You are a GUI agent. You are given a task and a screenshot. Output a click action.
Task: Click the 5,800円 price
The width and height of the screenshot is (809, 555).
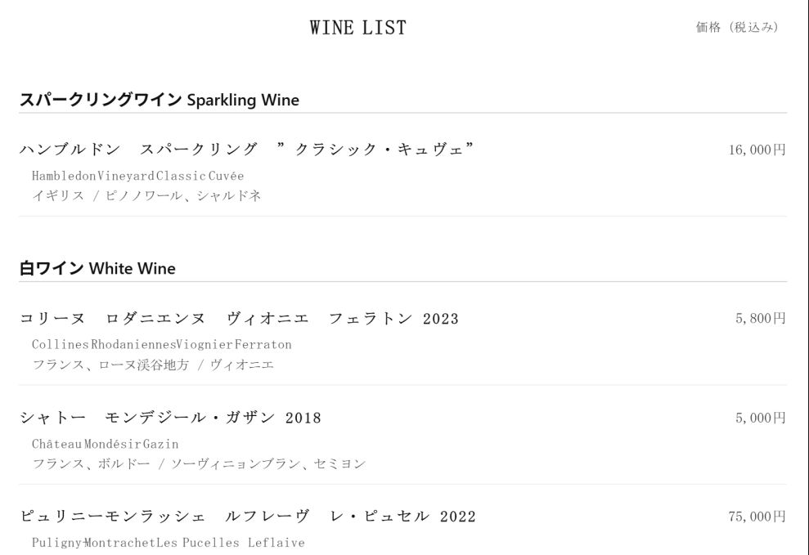[761, 319]
